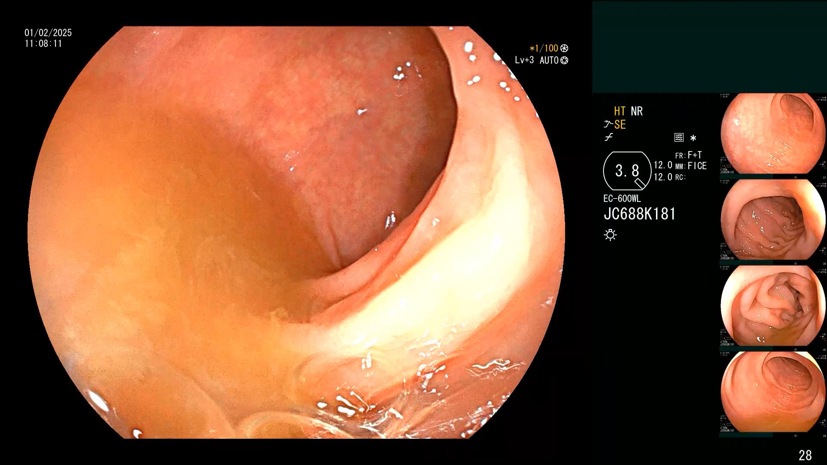Click the lower 12.0 value
Image resolution: width=827 pixels, height=465 pixels.
[x=663, y=177]
